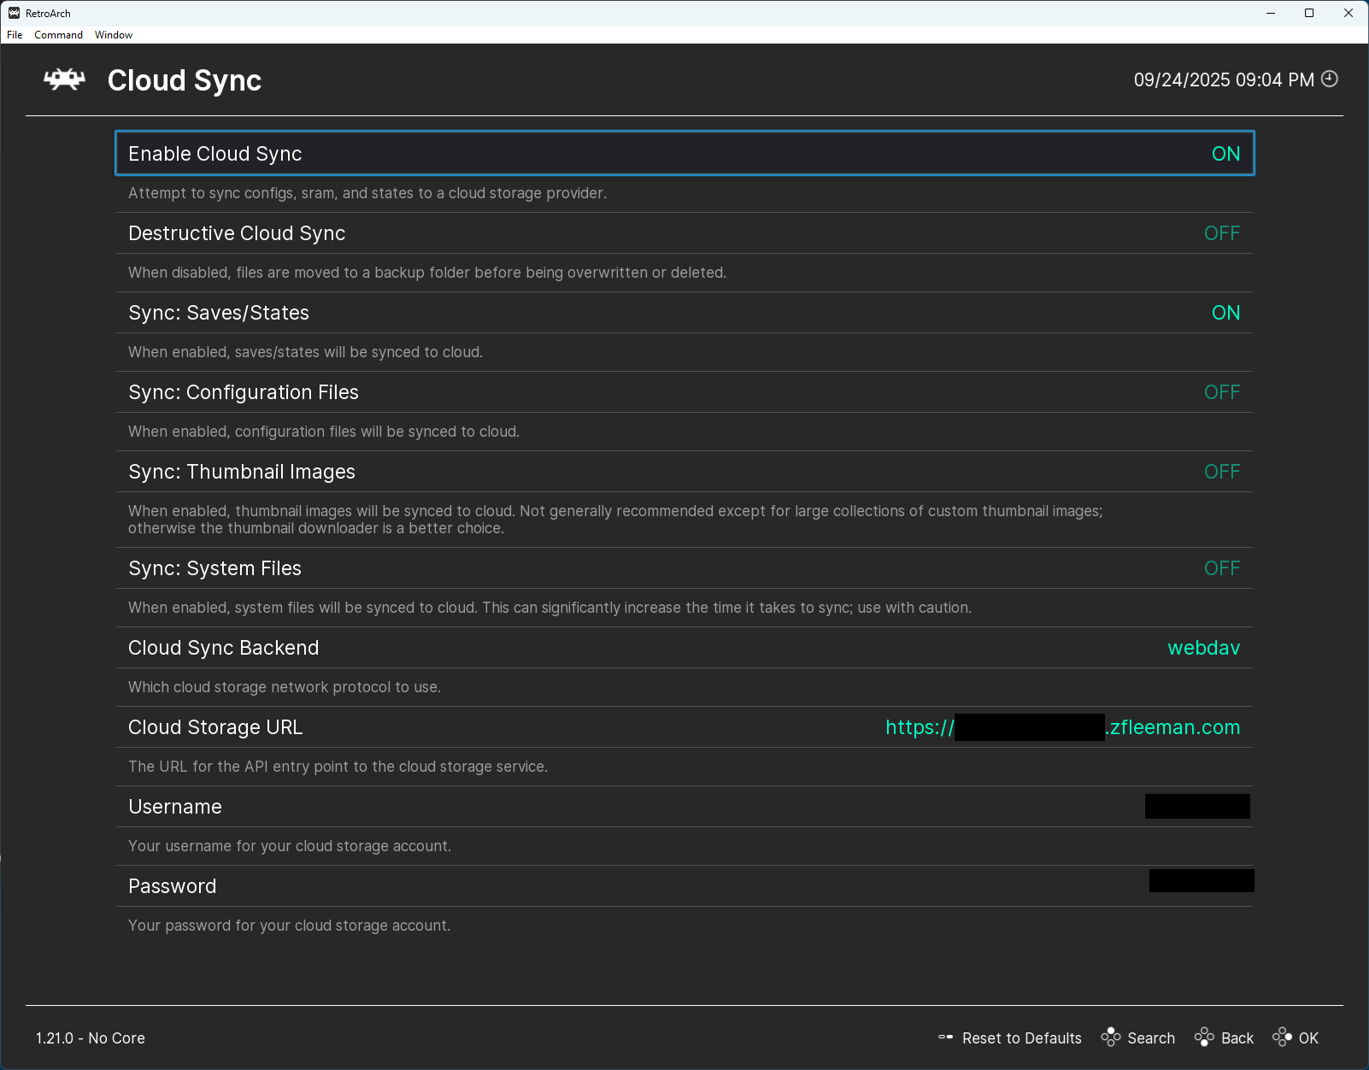Select the Sync: Thumbnail Images row label

pyautogui.click(x=242, y=472)
